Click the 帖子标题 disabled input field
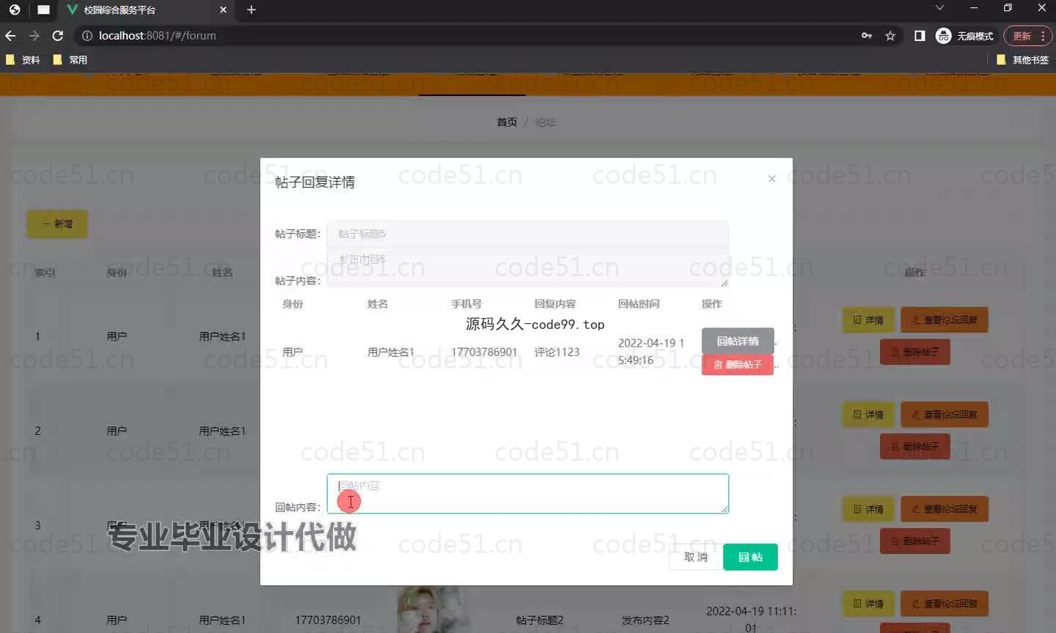Screen dimensions: 1056x633 pos(528,234)
